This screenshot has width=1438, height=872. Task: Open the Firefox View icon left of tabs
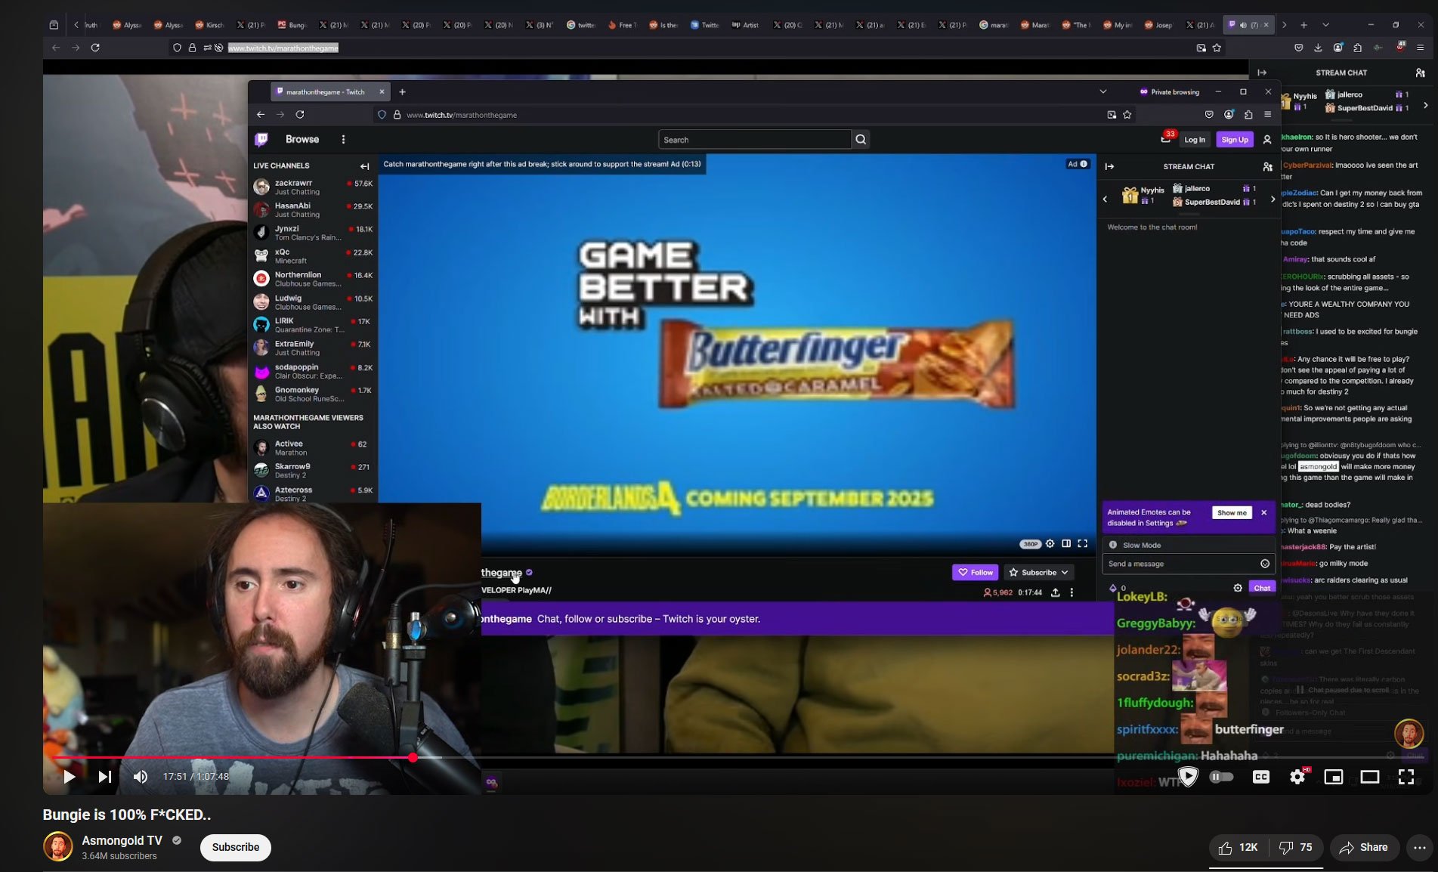(x=54, y=25)
